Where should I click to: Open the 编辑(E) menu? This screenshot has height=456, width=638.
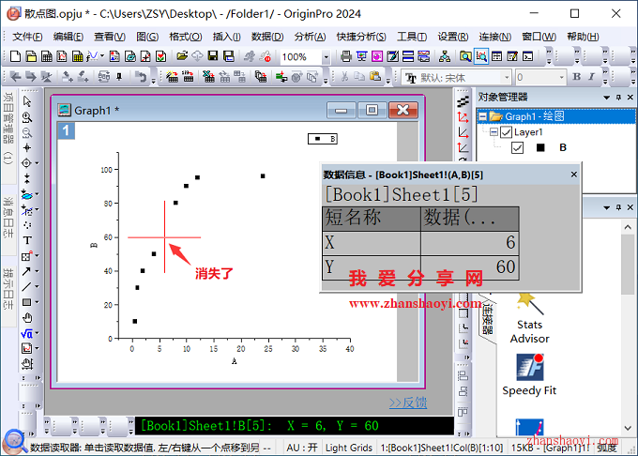coord(68,37)
